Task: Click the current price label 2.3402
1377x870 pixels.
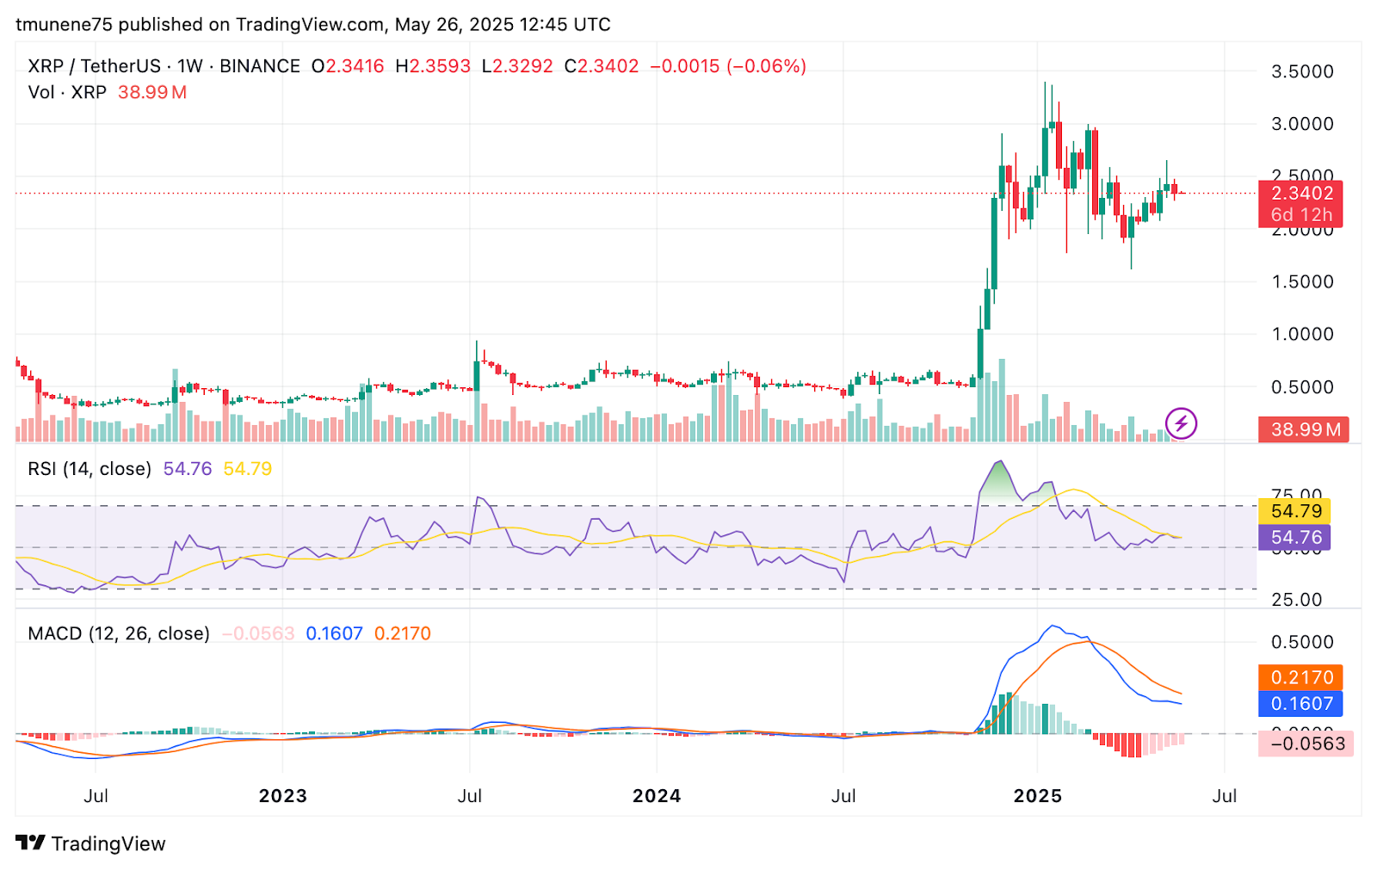Action: (x=1300, y=193)
